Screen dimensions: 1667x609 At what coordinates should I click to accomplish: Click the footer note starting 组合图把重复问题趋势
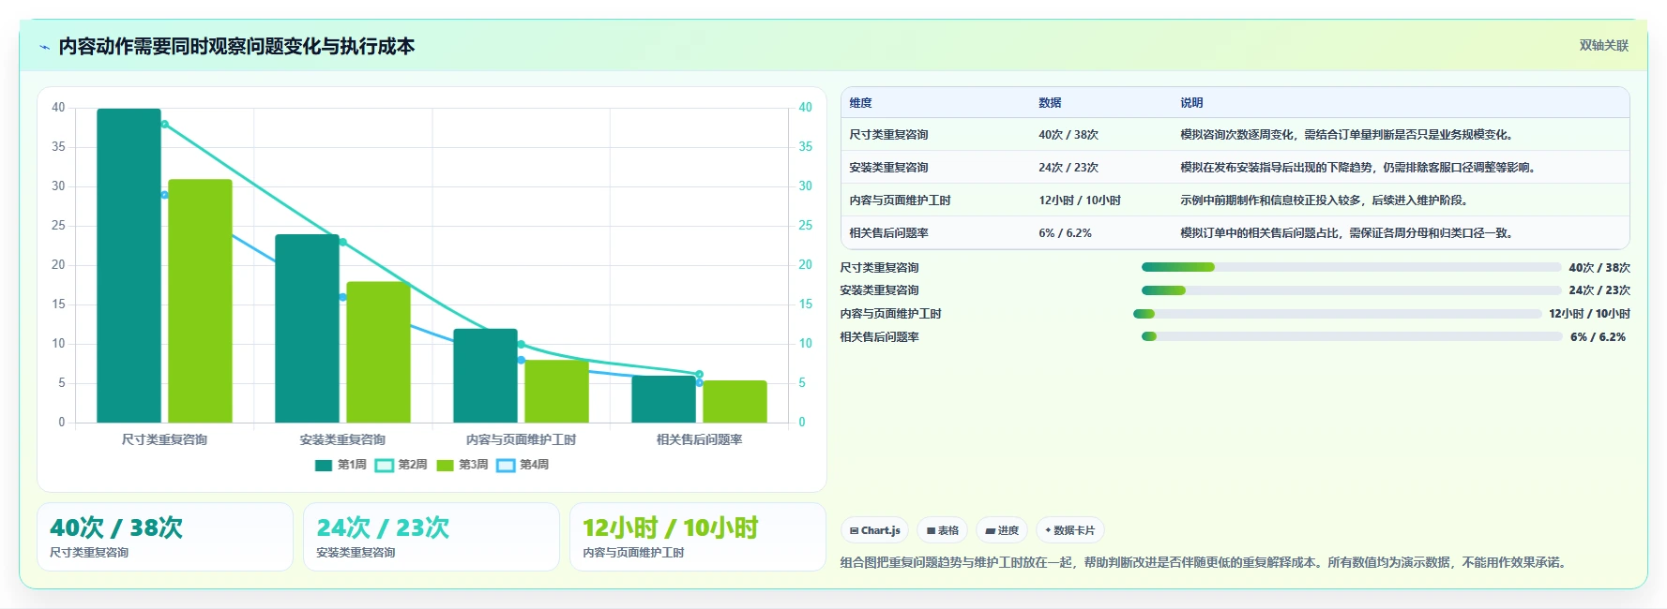[x=1205, y=562]
